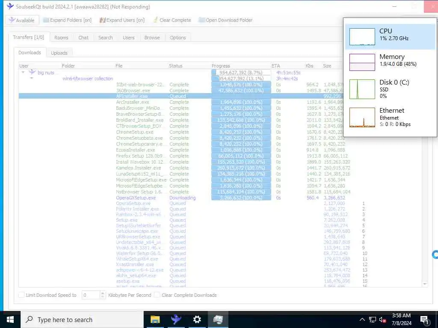438x328 pixels.
Task: Open the Browse tab
Action: (x=152, y=38)
